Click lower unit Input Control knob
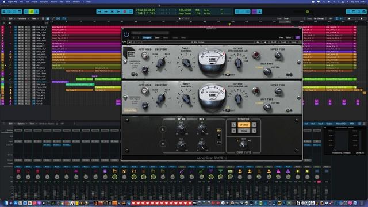368x207 pixels. point(186,98)
